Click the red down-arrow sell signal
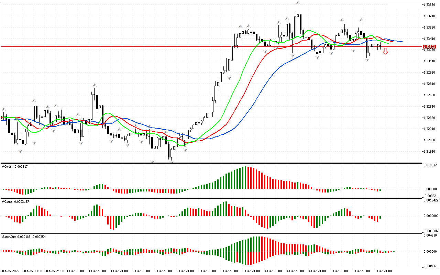The image size is (440, 275). [x=386, y=51]
